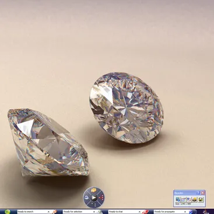Select the red dotted compass quadrant

[x=101, y=198]
